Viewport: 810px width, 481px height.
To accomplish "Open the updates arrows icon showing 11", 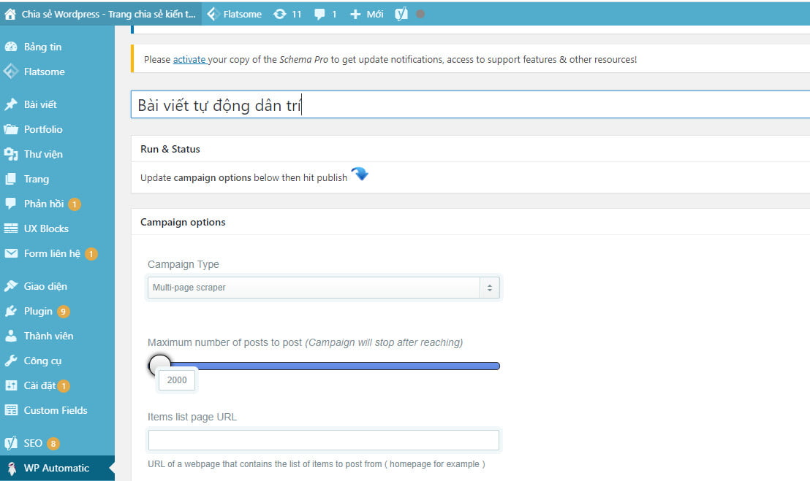I will [x=280, y=13].
